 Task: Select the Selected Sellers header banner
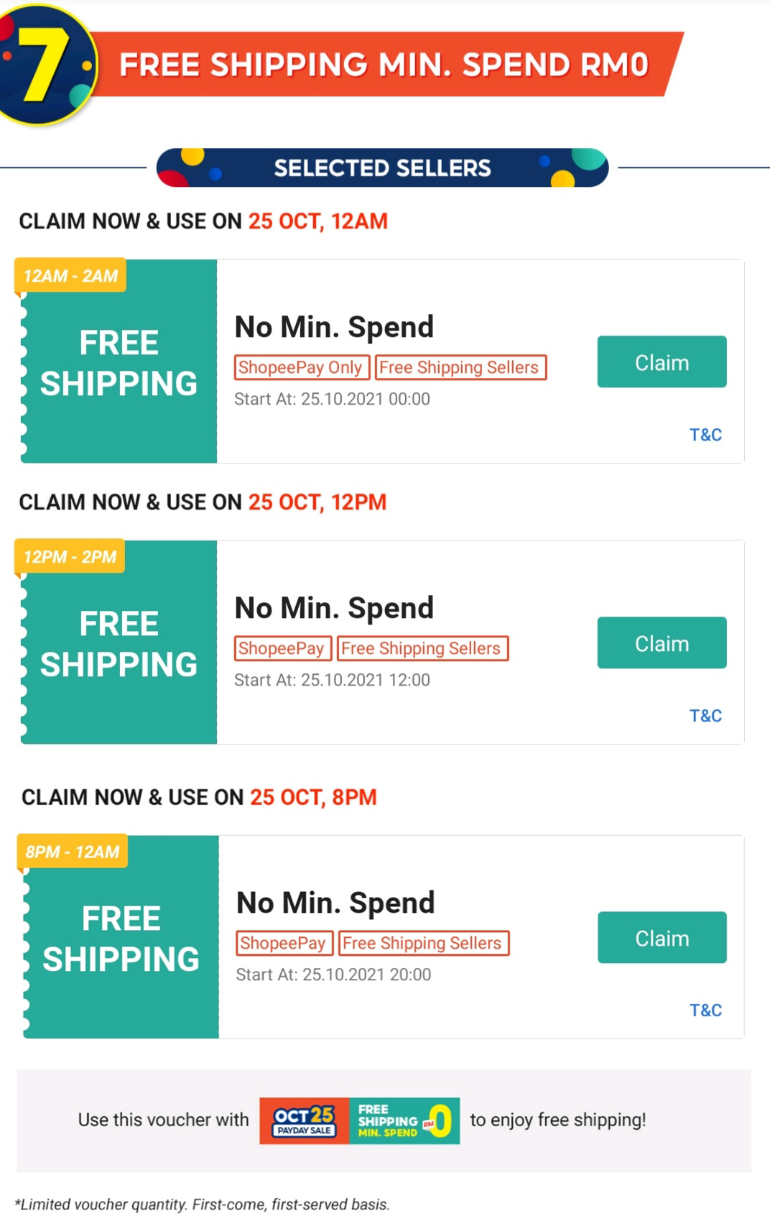click(382, 168)
